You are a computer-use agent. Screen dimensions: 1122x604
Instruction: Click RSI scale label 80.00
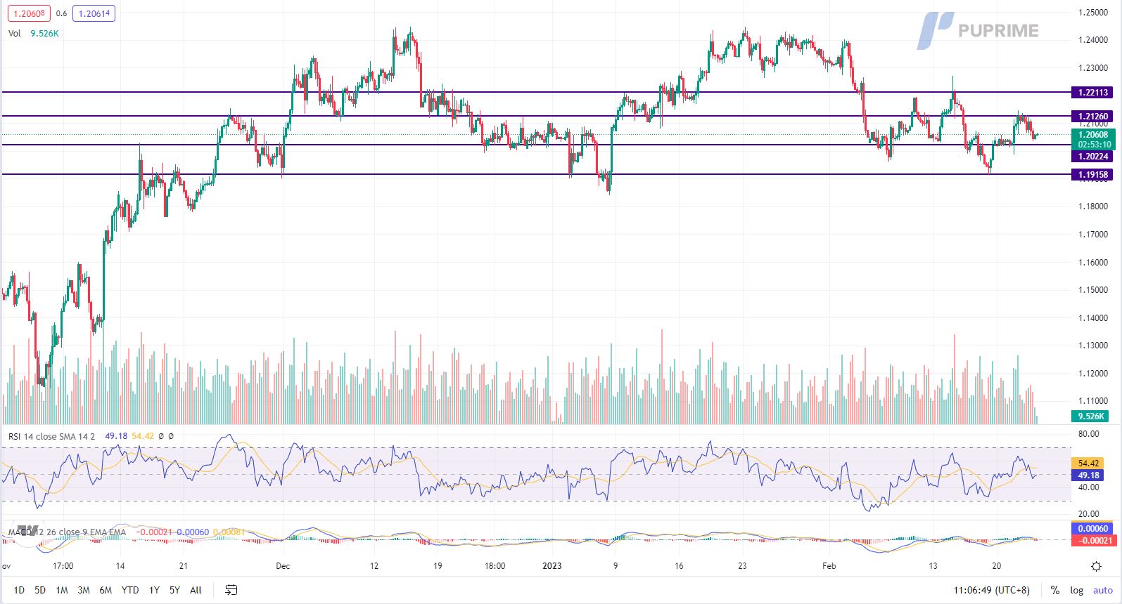pyautogui.click(x=1088, y=434)
